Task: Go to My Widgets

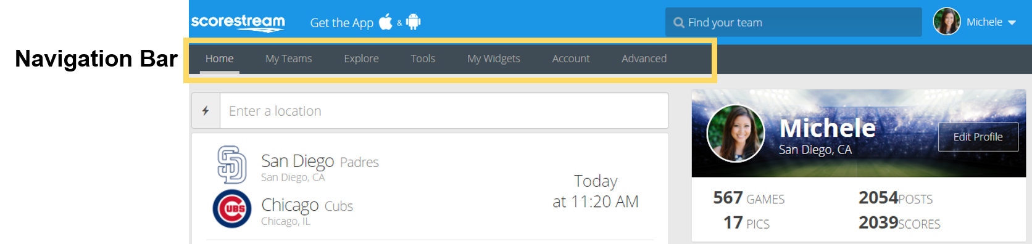Action: [x=494, y=59]
